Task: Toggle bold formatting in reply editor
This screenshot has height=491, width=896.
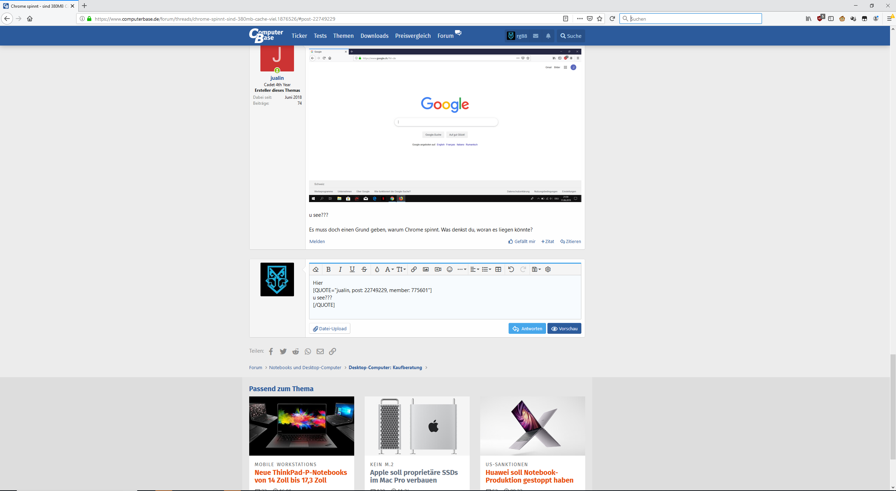Action: 328,269
